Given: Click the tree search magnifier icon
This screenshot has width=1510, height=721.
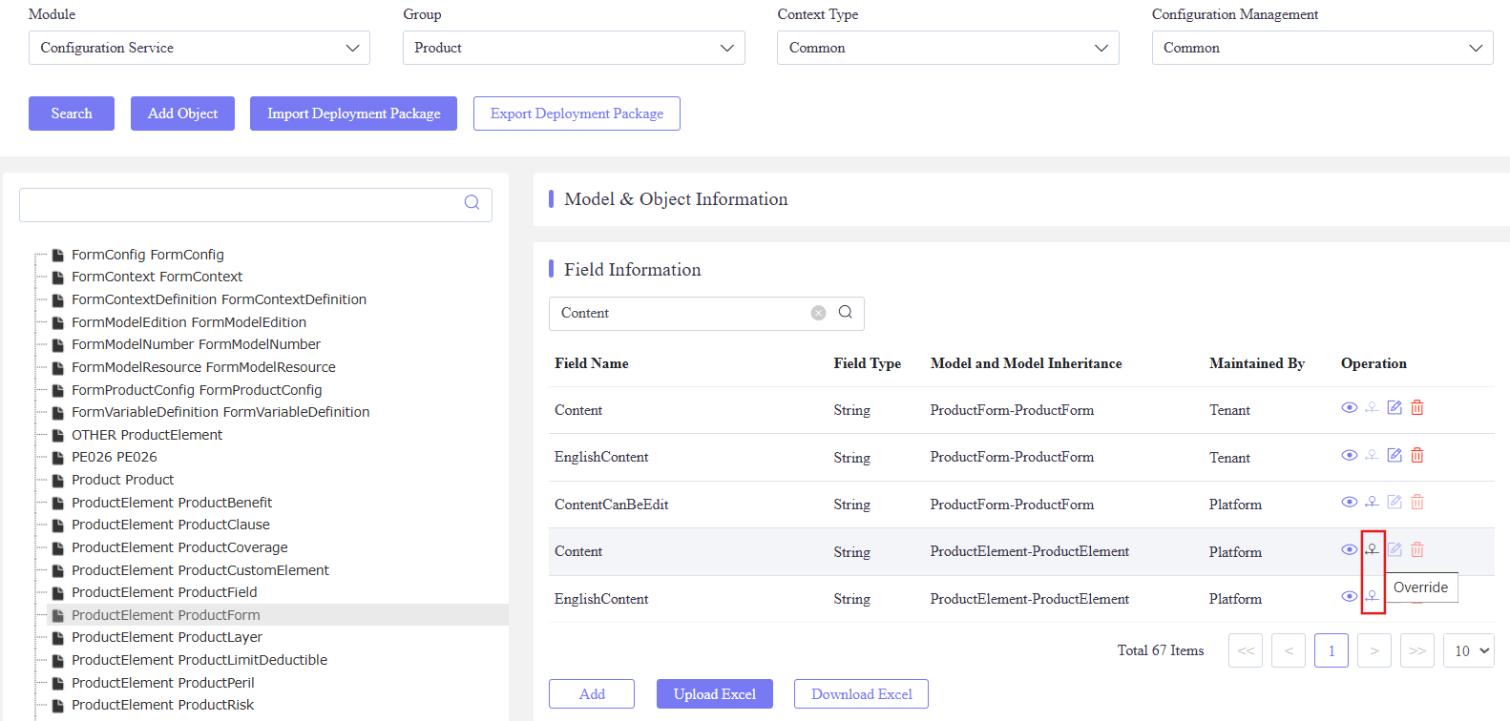Looking at the screenshot, I should [472, 202].
